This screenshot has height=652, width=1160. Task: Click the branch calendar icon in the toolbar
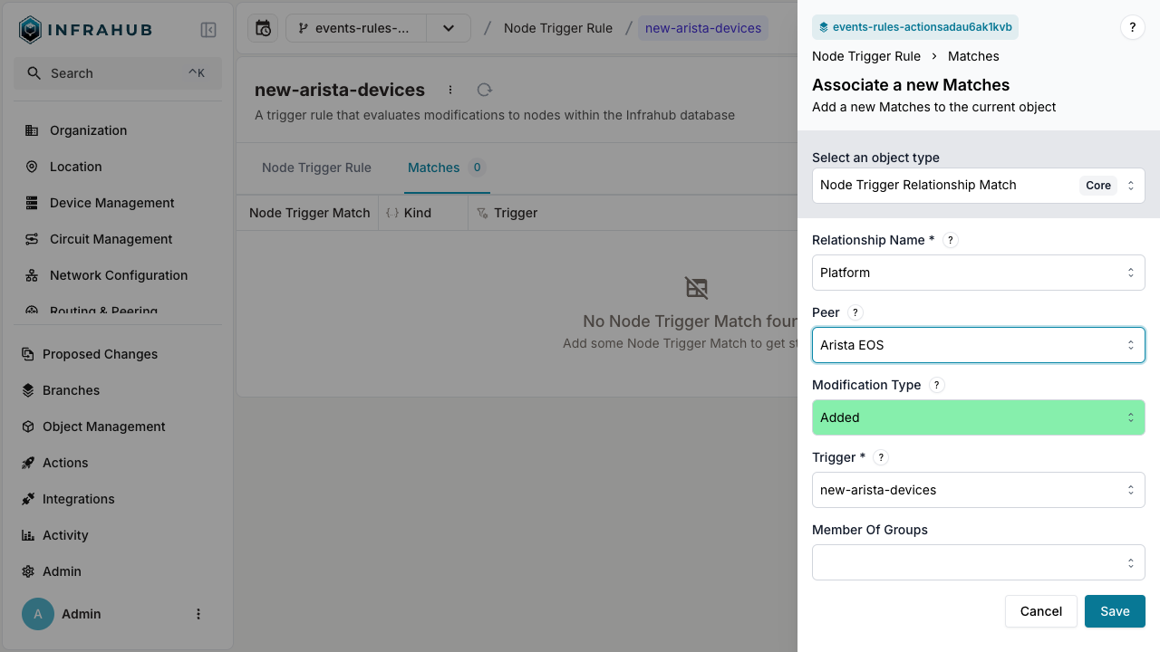(x=262, y=28)
